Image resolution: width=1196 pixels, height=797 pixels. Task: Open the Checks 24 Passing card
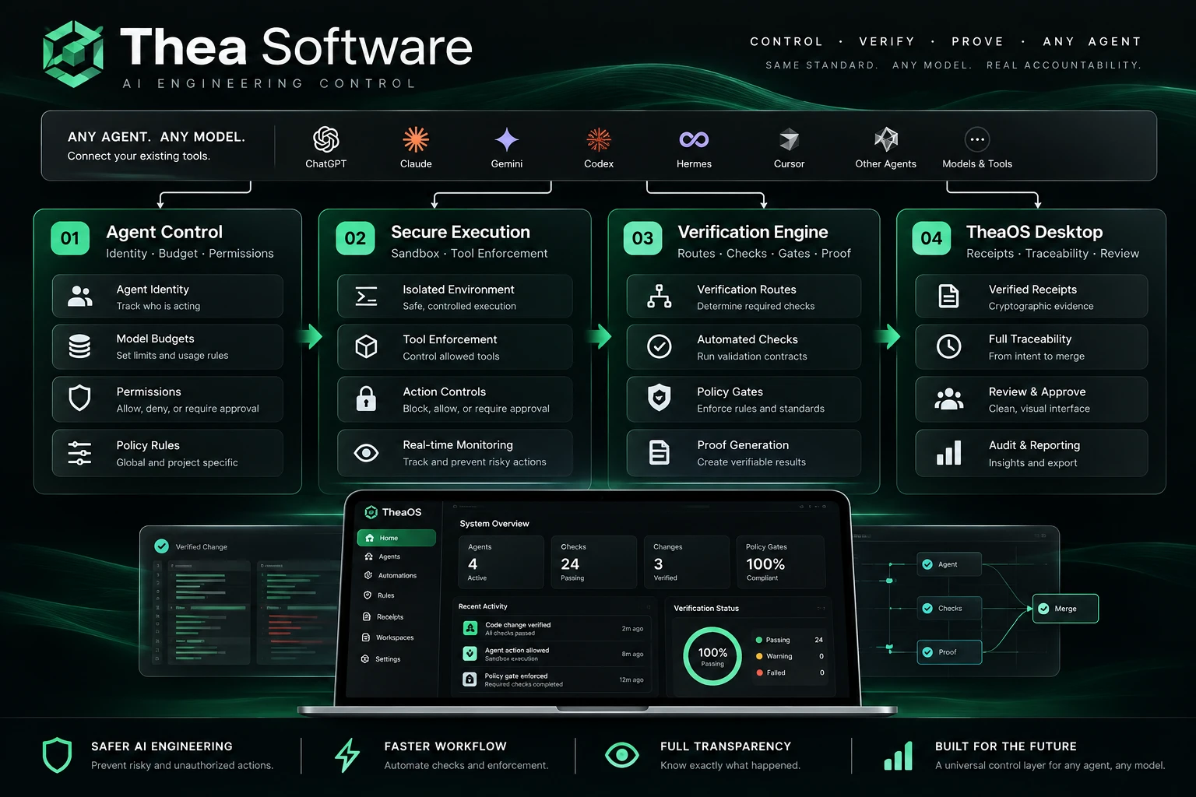click(x=593, y=562)
